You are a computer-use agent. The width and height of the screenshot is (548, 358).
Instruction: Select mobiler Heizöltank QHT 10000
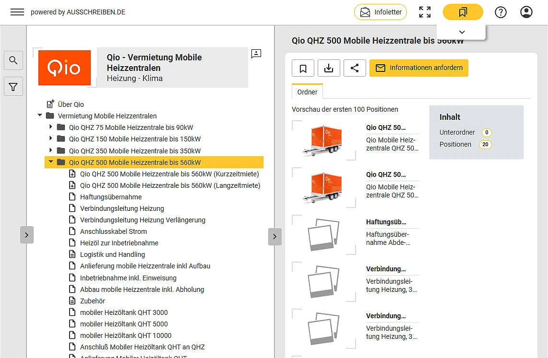click(126, 335)
